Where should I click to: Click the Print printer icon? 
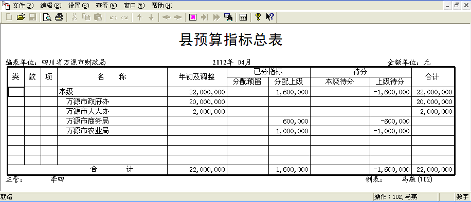59,17
